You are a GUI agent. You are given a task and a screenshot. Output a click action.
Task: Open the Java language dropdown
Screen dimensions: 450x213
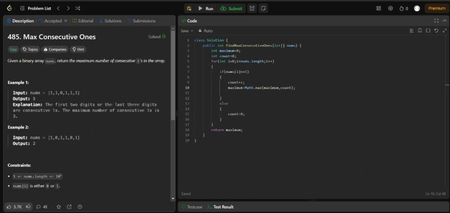click(x=187, y=31)
